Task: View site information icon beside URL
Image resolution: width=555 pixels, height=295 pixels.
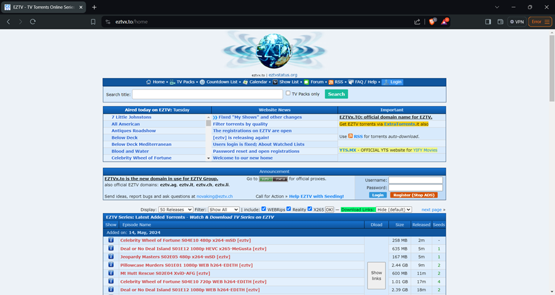Action: tap(108, 22)
